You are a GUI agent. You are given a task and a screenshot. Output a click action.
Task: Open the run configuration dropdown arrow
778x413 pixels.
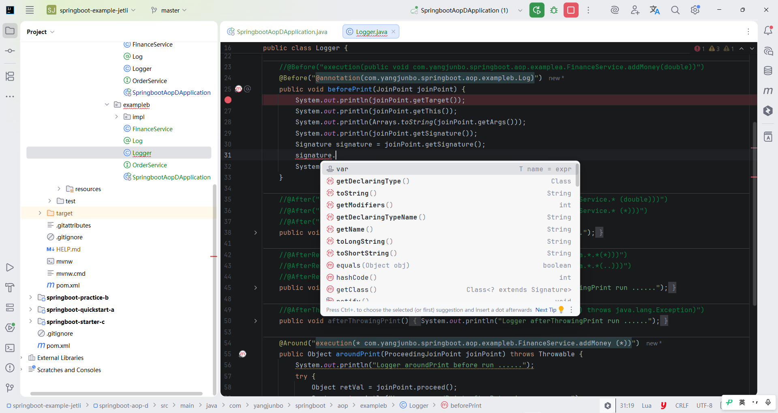click(x=520, y=10)
